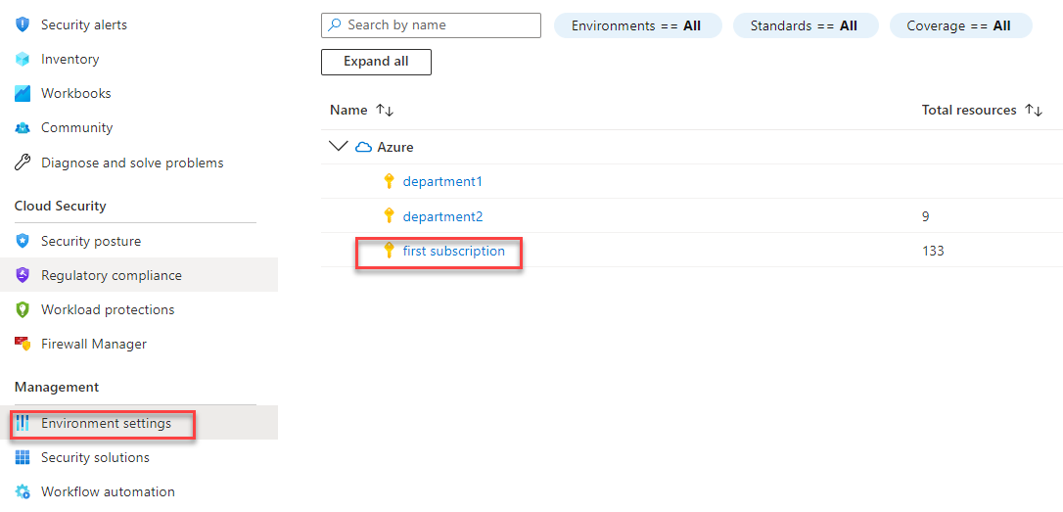Go to Workflow automation
1063x512 pixels.
108,491
